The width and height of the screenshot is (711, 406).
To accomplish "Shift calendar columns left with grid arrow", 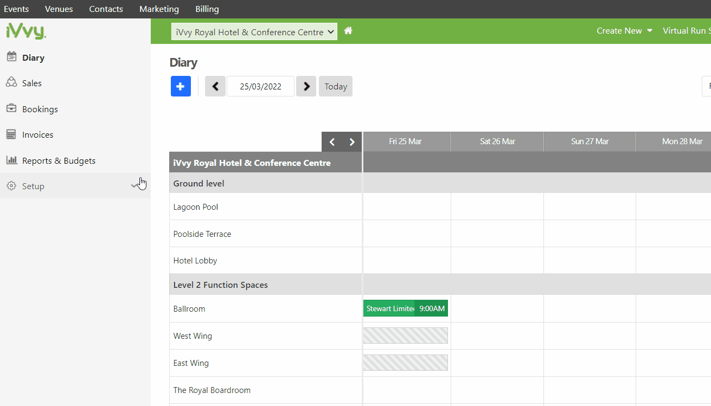I will tap(332, 142).
